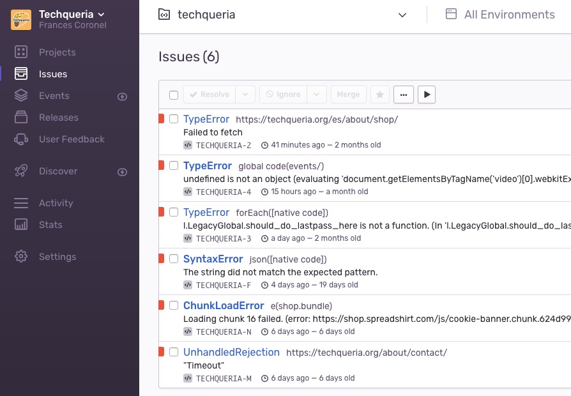This screenshot has height=396, width=571.
Task: Click the Stats bar chart icon
Action: tap(20, 224)
